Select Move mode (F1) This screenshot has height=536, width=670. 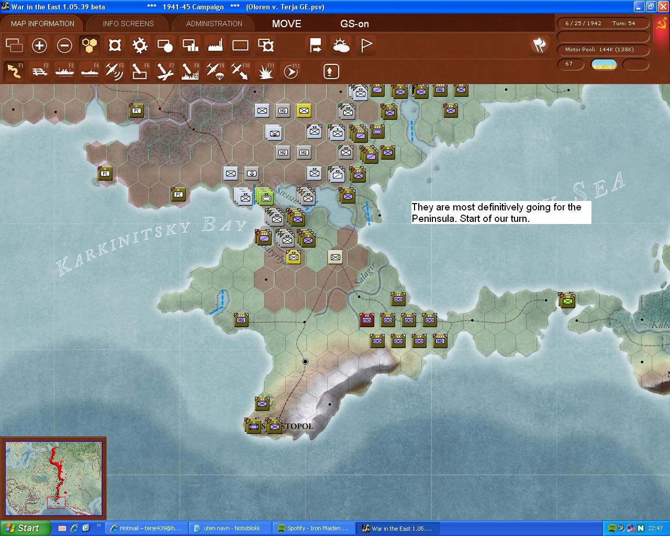tap(14, 71)
